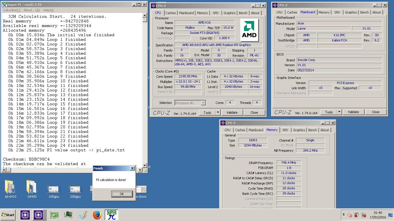
Task: Switch to the SPD tab in the CPU window
Action: 216,13
